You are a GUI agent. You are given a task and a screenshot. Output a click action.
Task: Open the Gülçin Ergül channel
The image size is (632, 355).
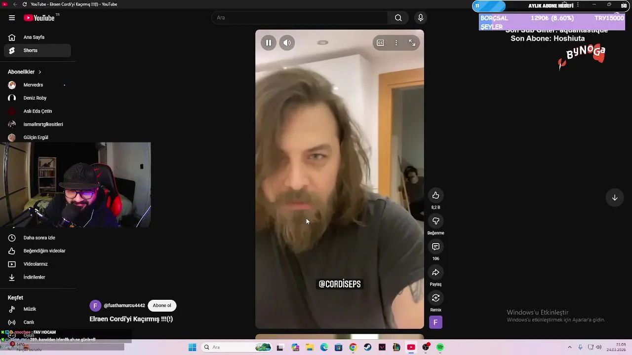point(38,138)
